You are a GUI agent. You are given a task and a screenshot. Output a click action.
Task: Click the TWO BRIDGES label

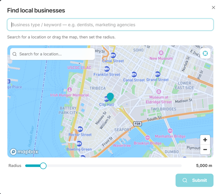pyautogui.click(x=163, y=109)
